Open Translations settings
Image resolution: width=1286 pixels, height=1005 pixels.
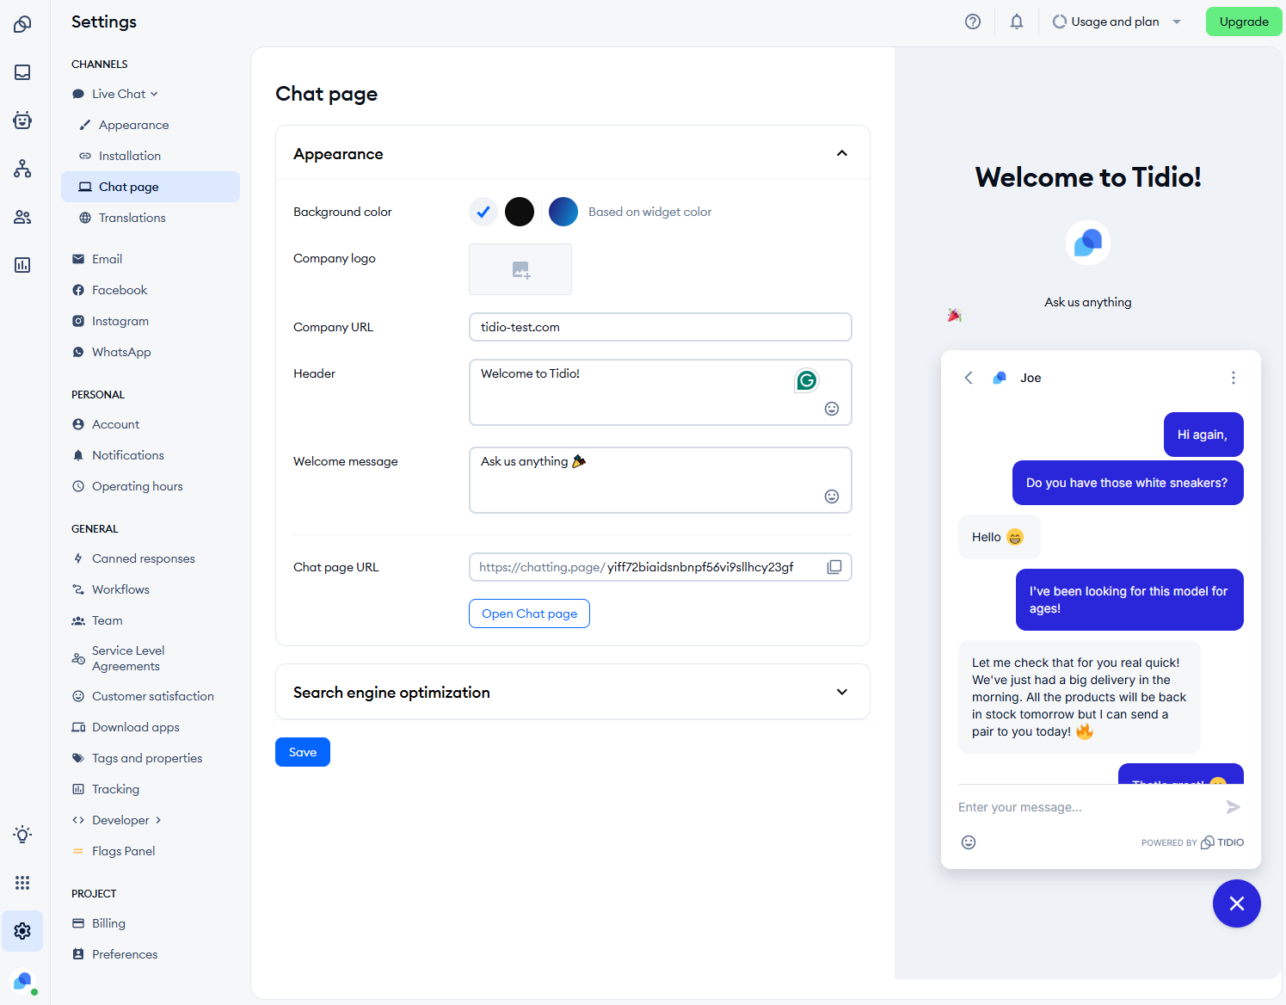(151, 218)
